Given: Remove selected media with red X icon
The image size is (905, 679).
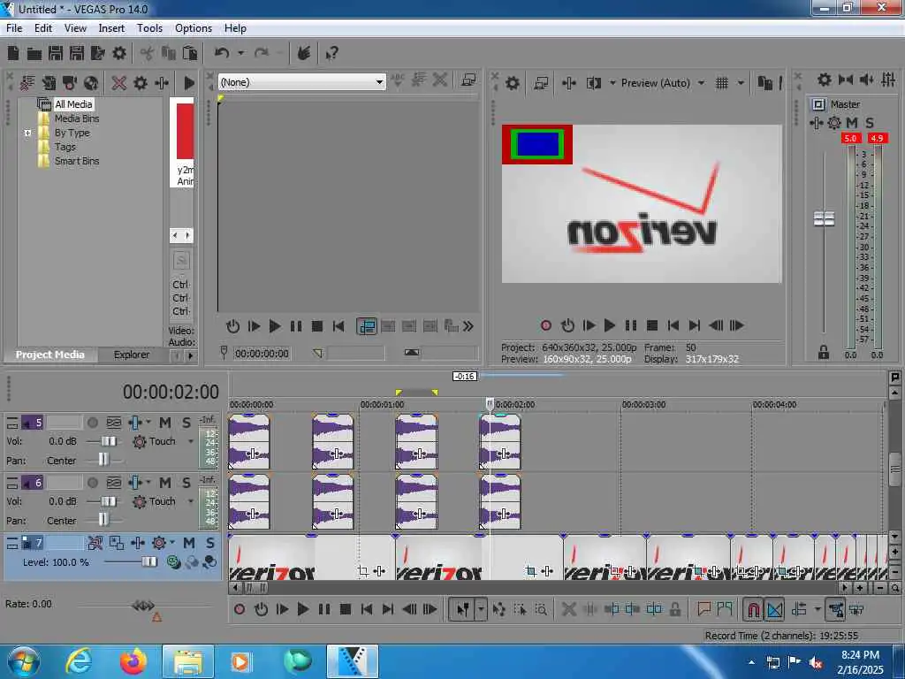Looking at the screenshot, I should point(119,83).
